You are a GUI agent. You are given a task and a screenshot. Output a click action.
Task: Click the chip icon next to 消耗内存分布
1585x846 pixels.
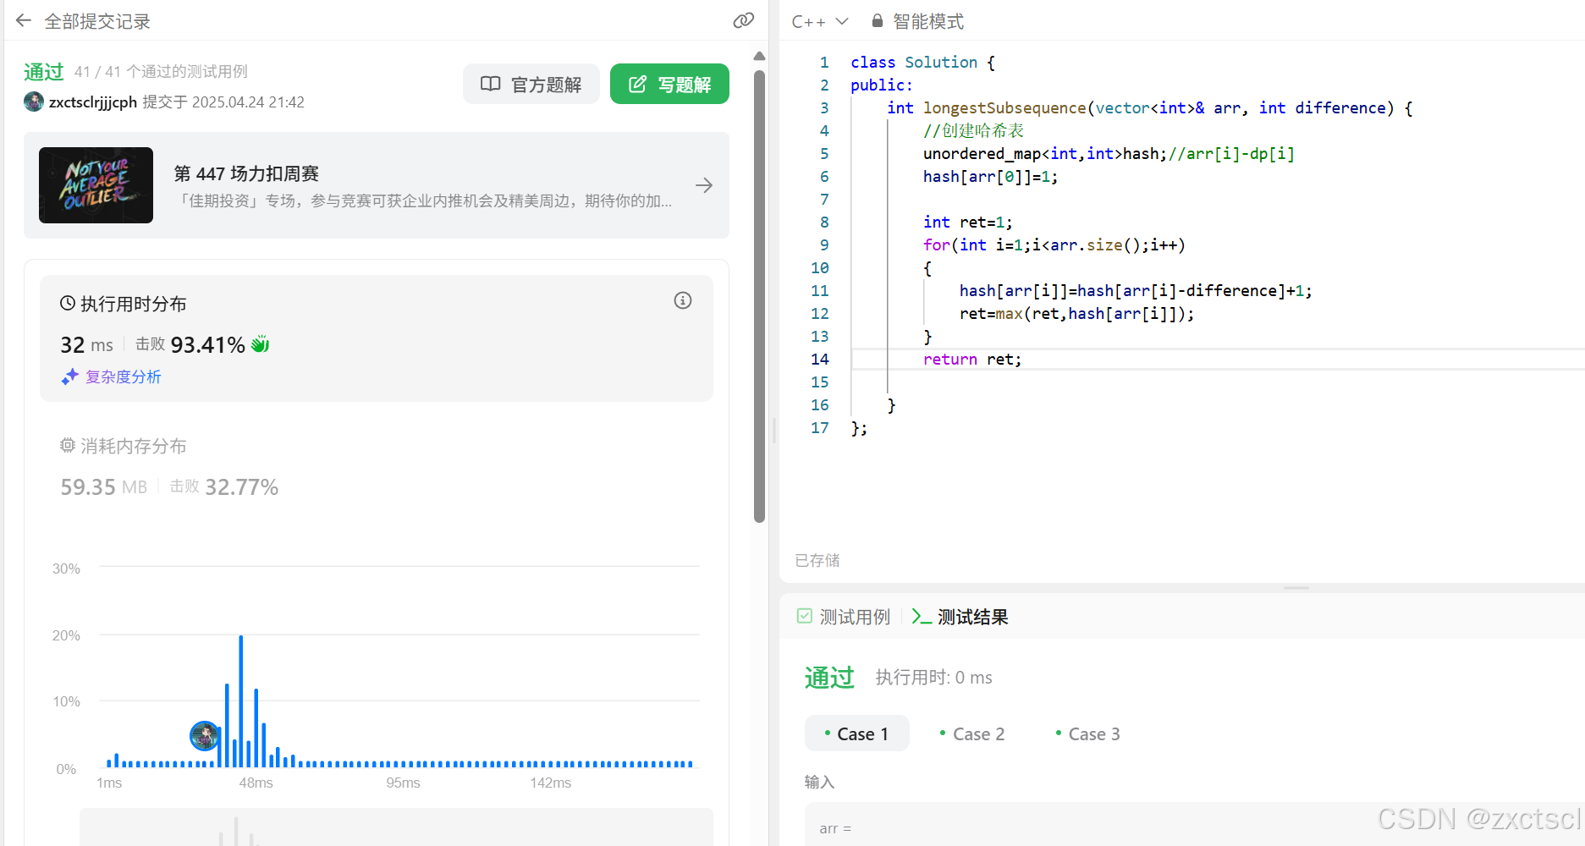[68, 445]
